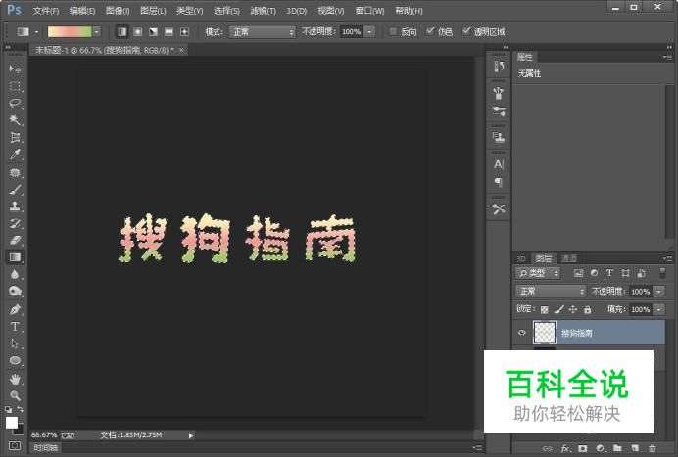678x457 pixels.
Task: Open the Character panel icon
Action: pyautogui.click(x=499, y=164)
